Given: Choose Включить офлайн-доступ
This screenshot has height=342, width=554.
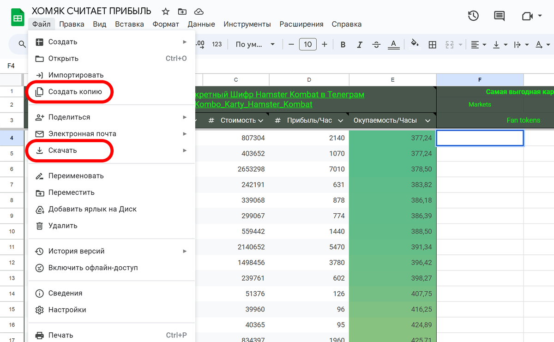Looking at the screenshot, I should click(112, 268).
